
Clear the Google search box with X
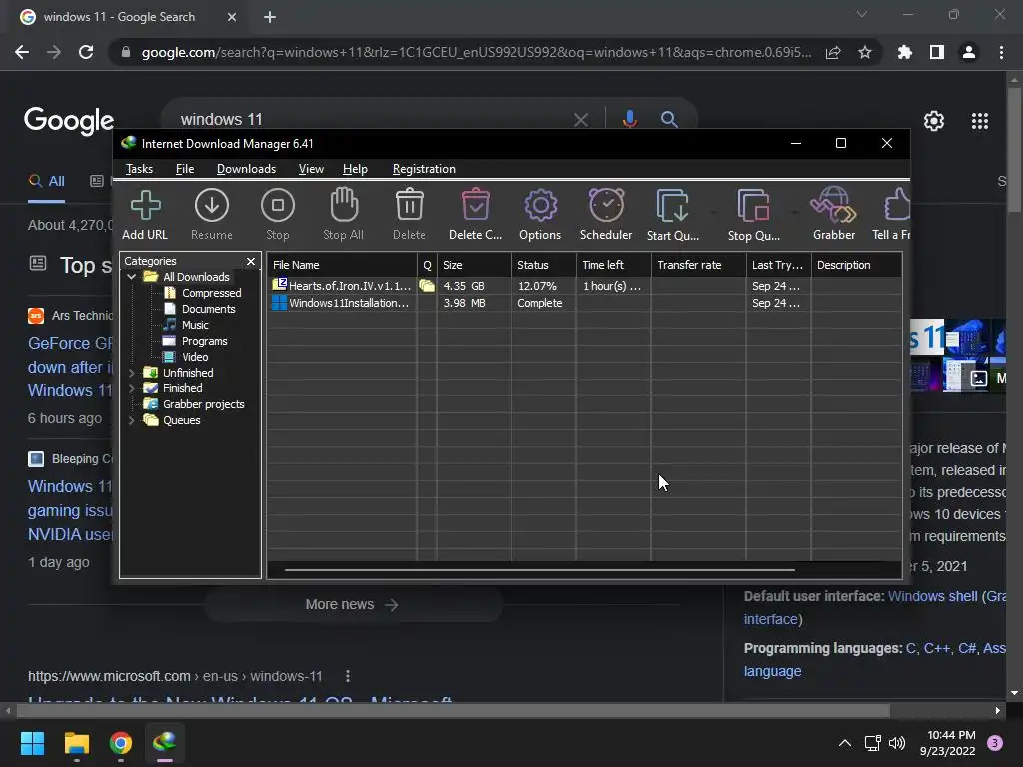[580, 120]
